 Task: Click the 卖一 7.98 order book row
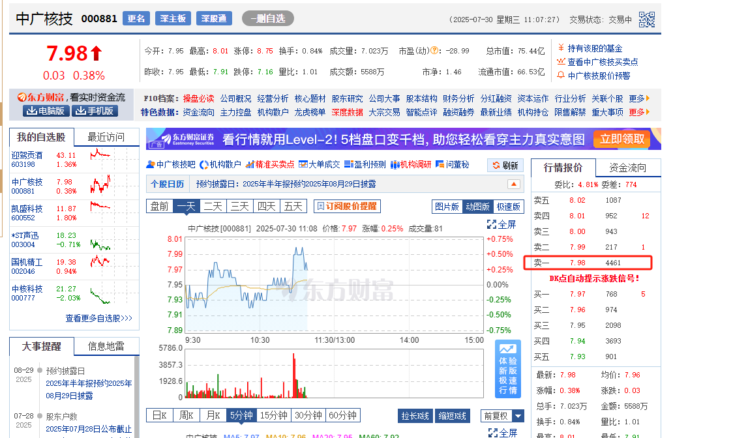tap(588, 263)
